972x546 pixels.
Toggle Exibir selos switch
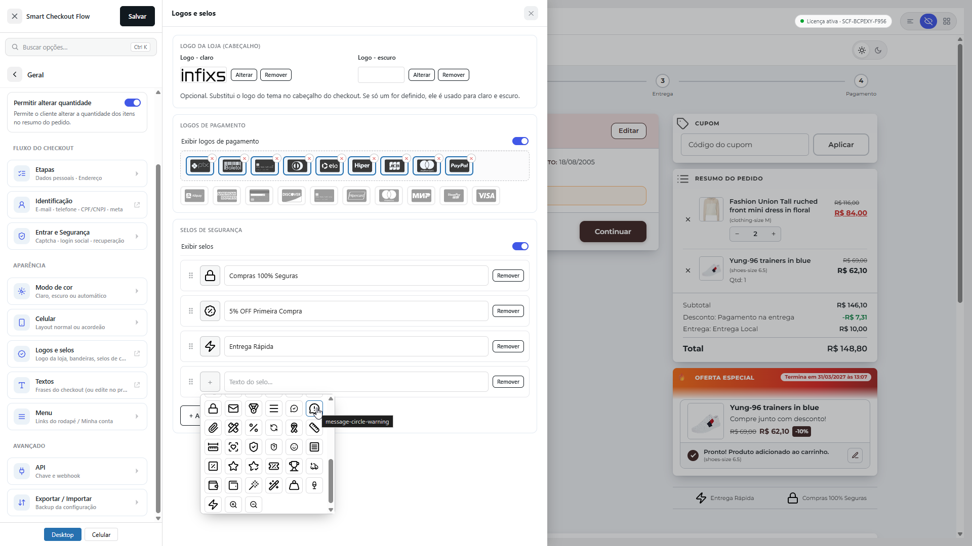click(x=520, y=246)
